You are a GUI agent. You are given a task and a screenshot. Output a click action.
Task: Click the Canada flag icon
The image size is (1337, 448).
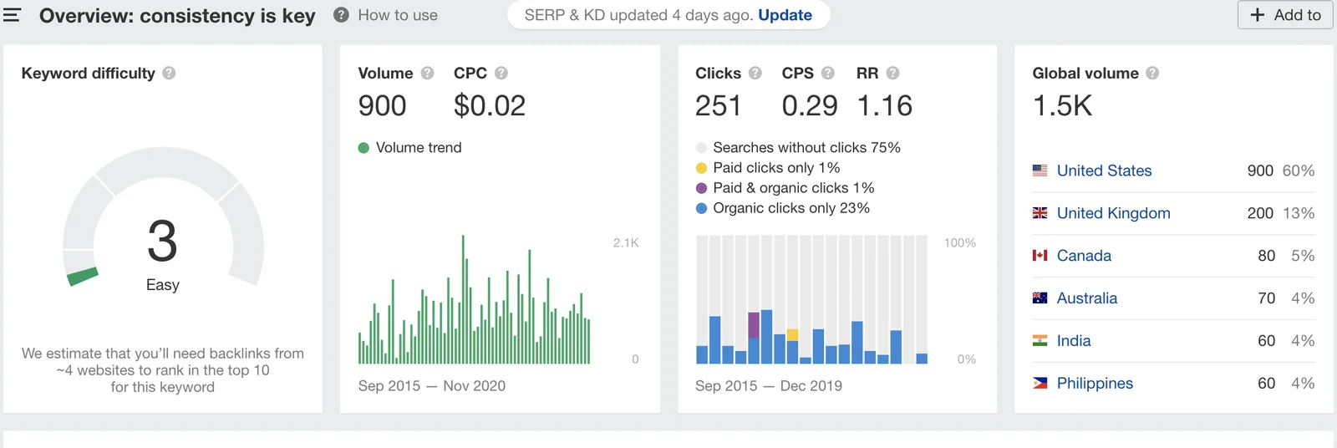pyautogui.click(x=1040, y=256)
